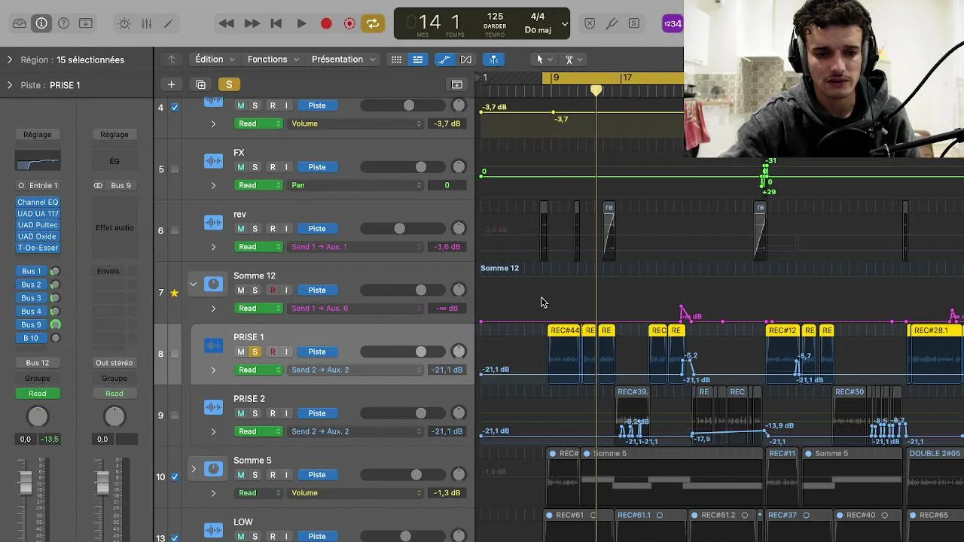
Task: Open the Channel EQ plugin slot
Action: pyautogui.click(x=38, y=202)
